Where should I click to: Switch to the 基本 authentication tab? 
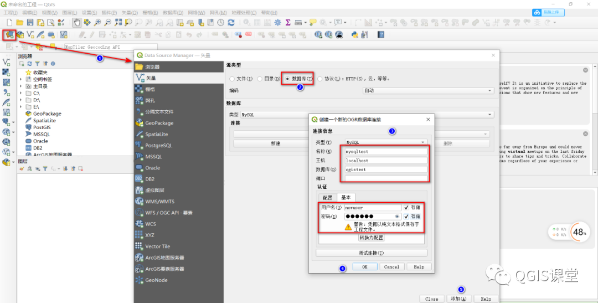point(346,197)
